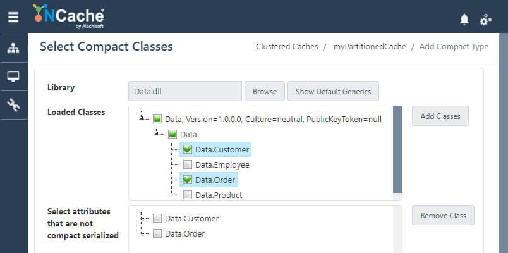The height and width of the screenshot is (253, 508).
Task: Collapse the Data namespace node
Action: click(x=157, y=133)
